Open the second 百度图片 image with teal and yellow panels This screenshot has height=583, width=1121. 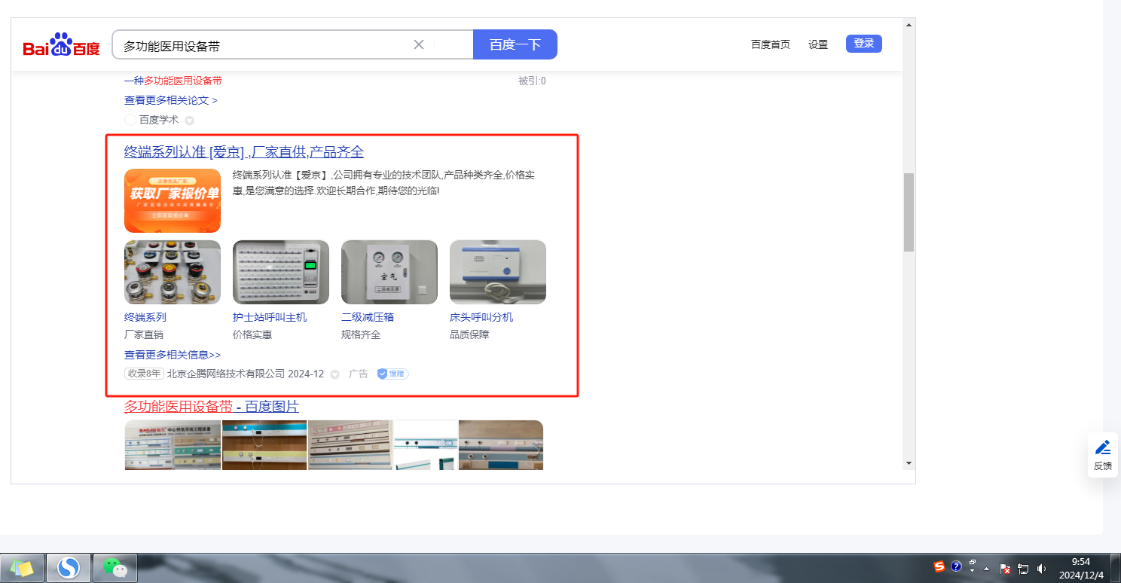pos(264,445)
